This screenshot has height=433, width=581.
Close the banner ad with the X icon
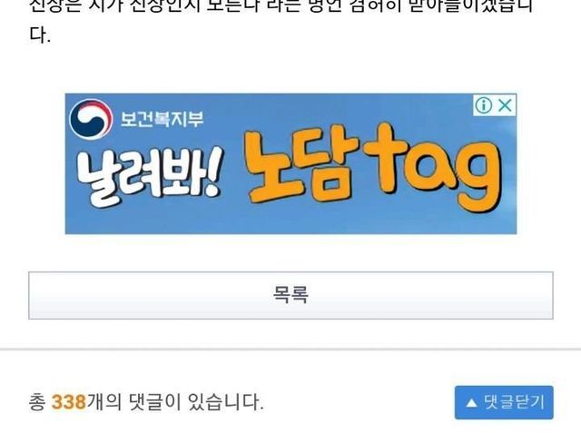[505, 105]
